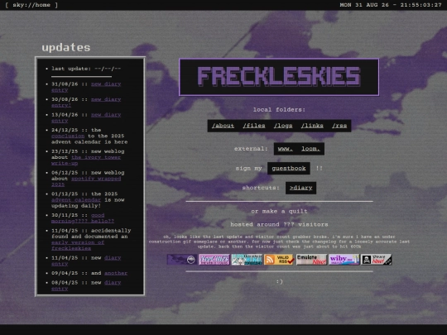
Task: Open the advent calendar conclusion link
Action: pos(68,136)
